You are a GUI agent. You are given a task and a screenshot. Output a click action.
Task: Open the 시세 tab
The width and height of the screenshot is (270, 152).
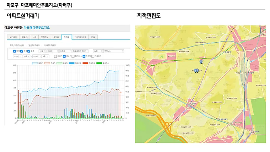pyautogui.click(x=34, y=37)
